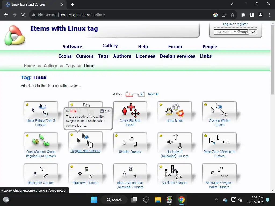Viewport: 275px width, 206px height.
Task: Open the Software menu
Action: point(72,47)
